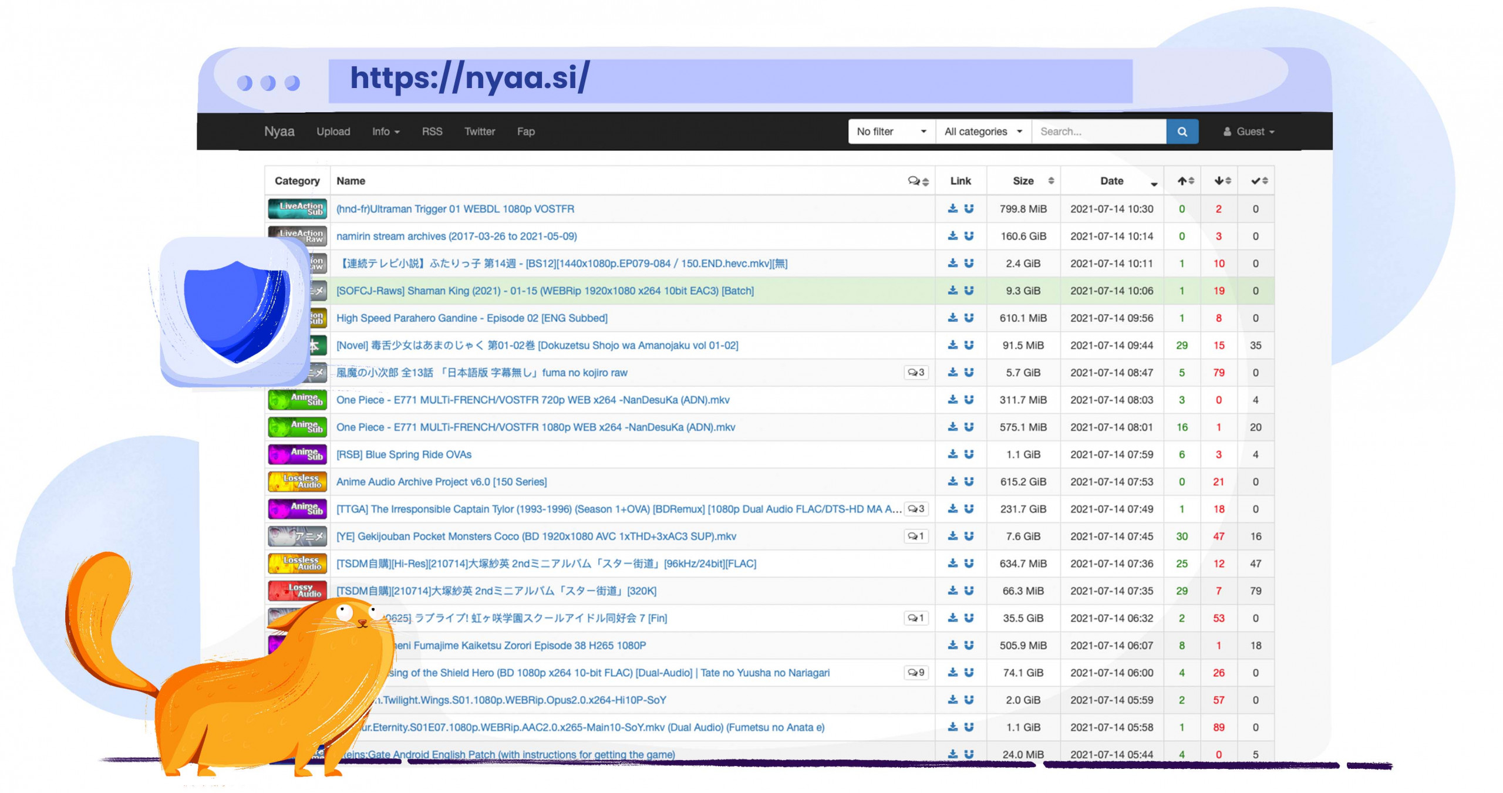Image resolution: width=1503 pixels, height=793 pixels.
Task: Go to Nyaa home link
Action: tap(279, 131)
